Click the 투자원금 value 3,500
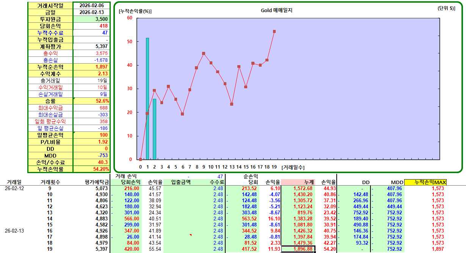466x253 pixels. coord(91,19)
